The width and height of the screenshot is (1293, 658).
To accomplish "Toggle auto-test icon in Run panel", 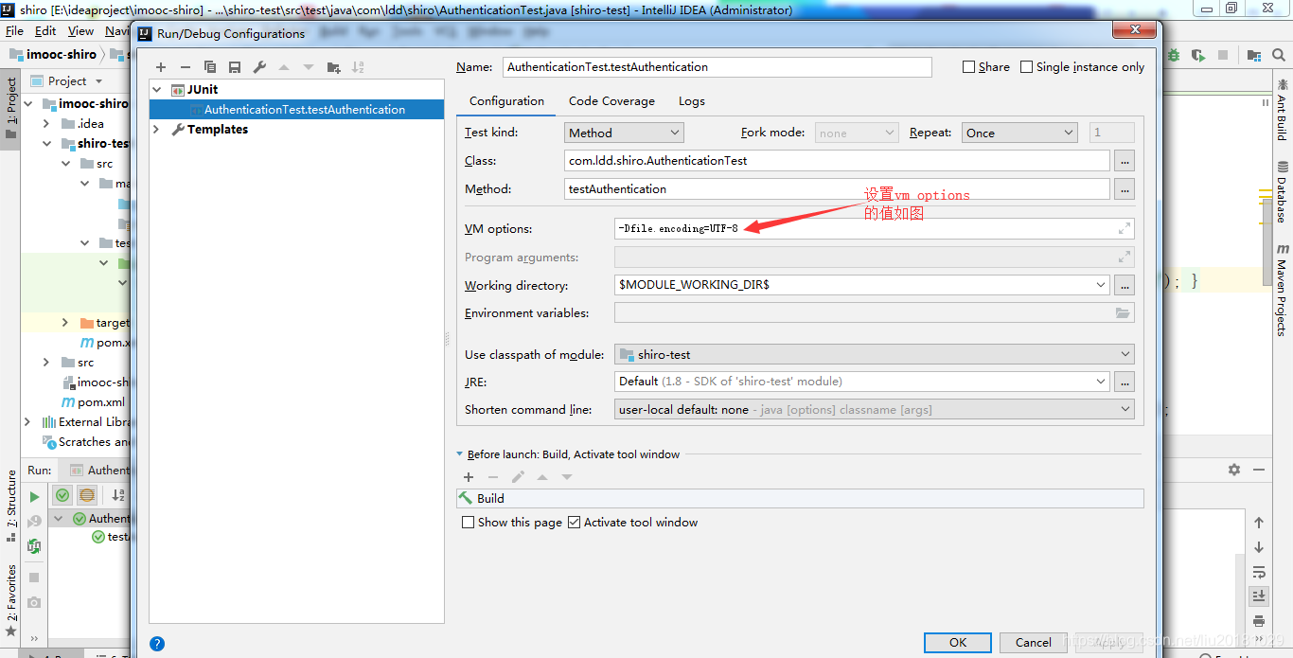I will point(34,546).
